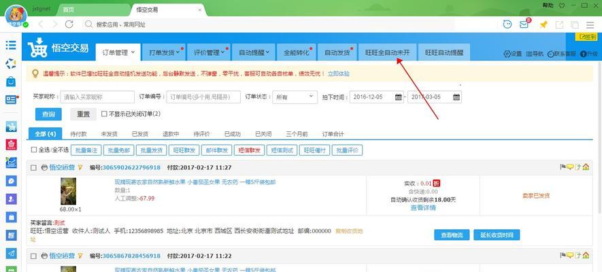Open 导航 navigation list
The width and height of the screenshot is (602, 272).
[535, 54]
